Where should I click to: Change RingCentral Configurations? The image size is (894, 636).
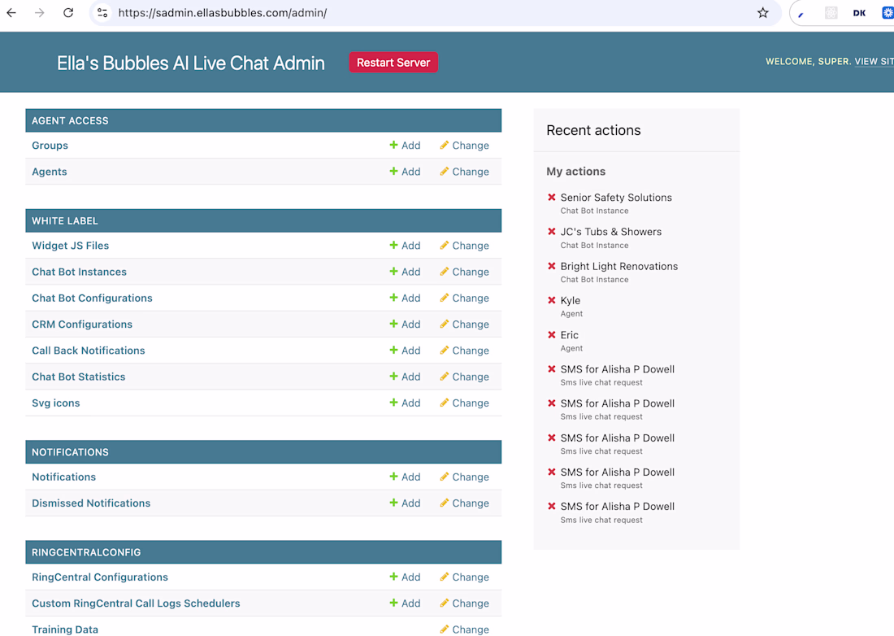pos(464,577)
